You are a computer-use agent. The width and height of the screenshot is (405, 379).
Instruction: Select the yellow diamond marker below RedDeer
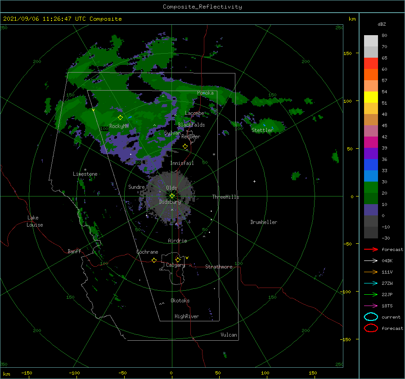[x=185, y=146]
